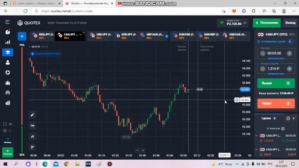This screenshot has height=168, width=299.
Task: Add a new asset with blue plus
Action: pos(22,36)
